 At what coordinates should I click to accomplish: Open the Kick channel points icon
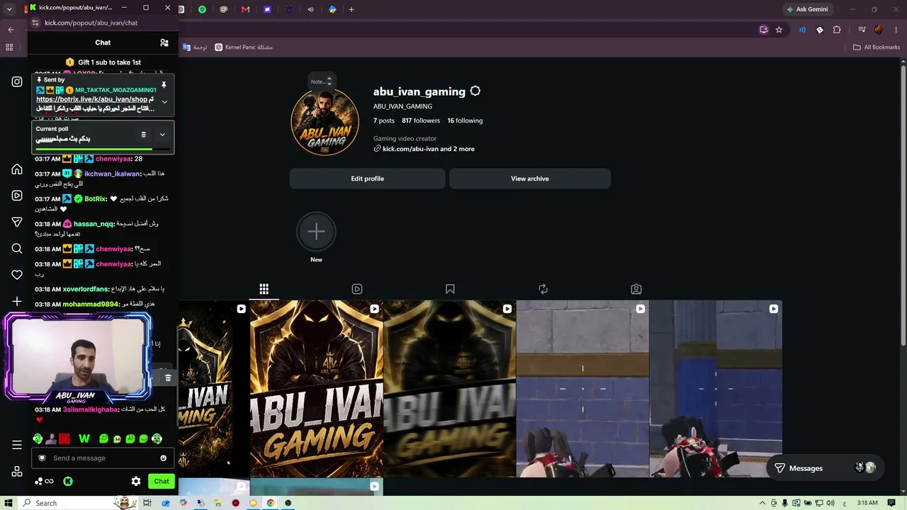coord(43,482)
